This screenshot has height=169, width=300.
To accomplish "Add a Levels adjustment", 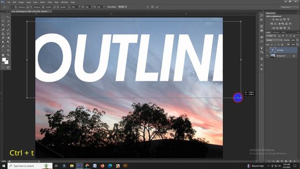I will click(277, 20).
